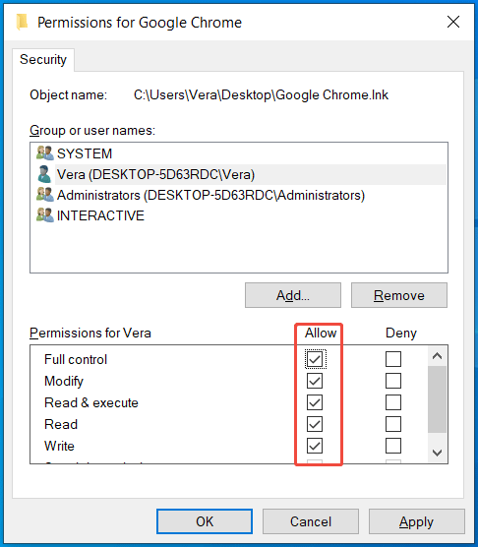Click the Cancel button
478x547 pixels.
(311, 521)
